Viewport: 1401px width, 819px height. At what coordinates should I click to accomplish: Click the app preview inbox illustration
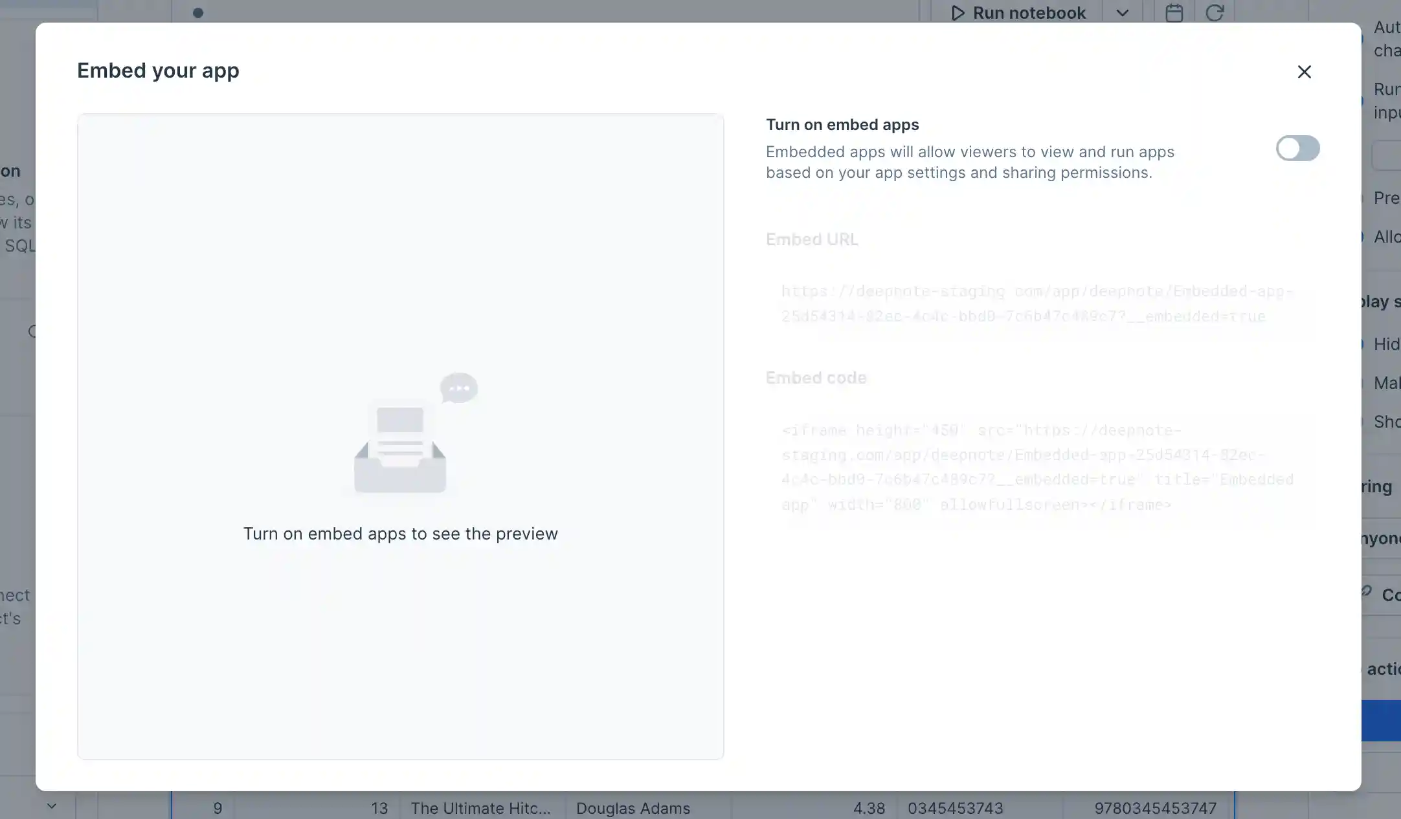point(400,440)
